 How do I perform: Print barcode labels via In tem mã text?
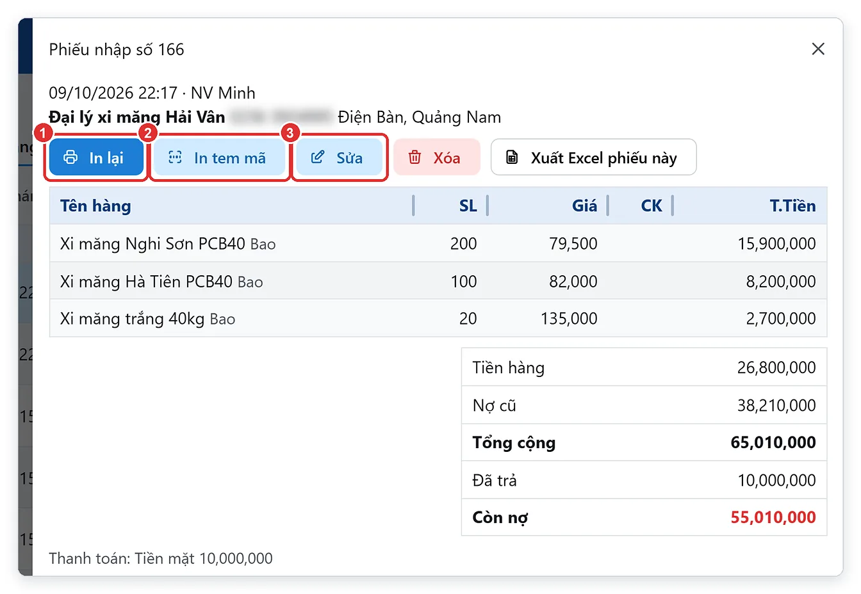point(230,158)
